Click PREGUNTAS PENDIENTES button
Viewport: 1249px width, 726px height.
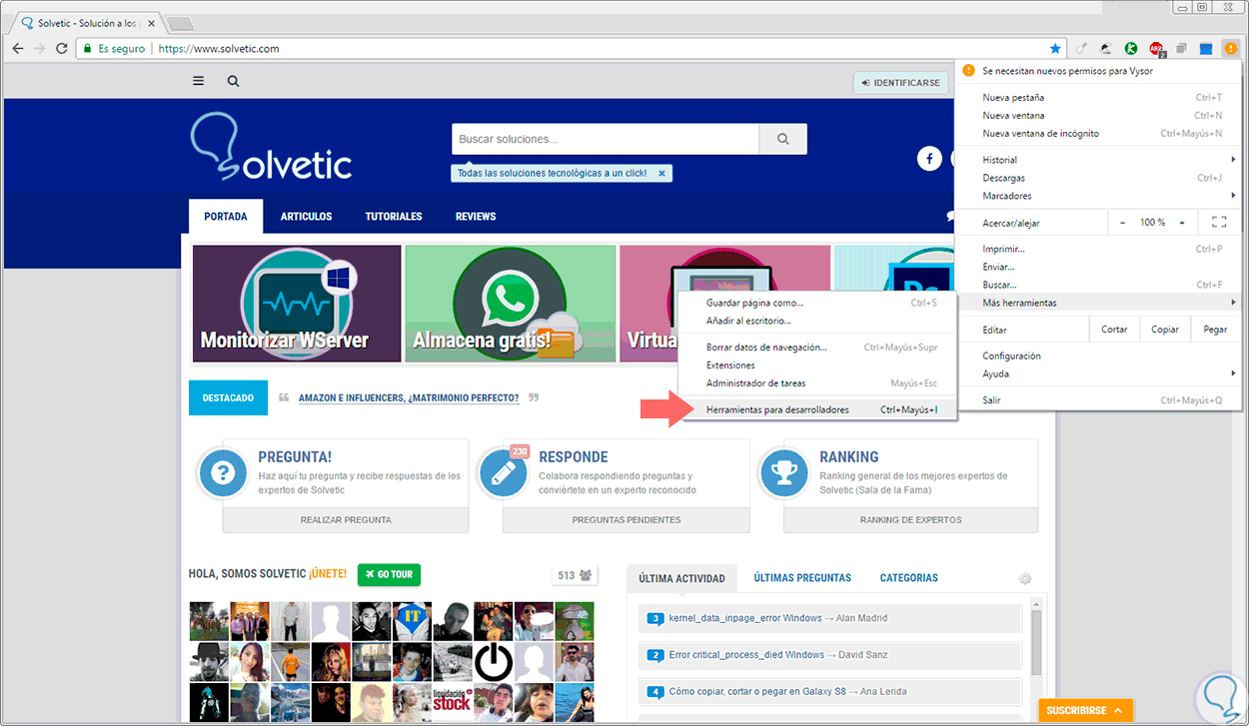click(x=626, y=520)
